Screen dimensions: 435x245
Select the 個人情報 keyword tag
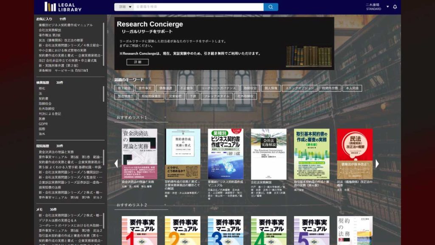[271, 88]
